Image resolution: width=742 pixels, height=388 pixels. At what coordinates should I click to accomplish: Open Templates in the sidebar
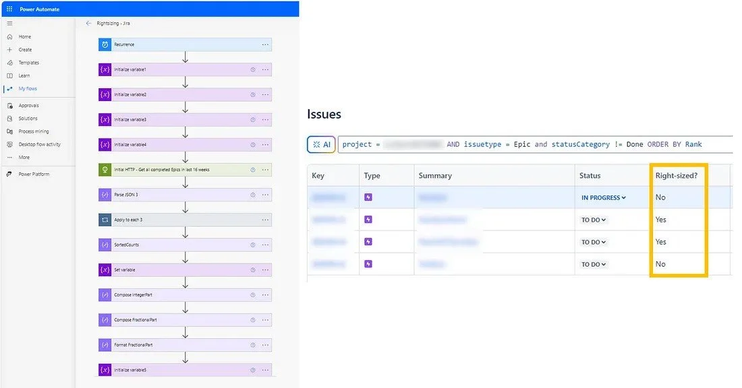click(x=28, y=63)
